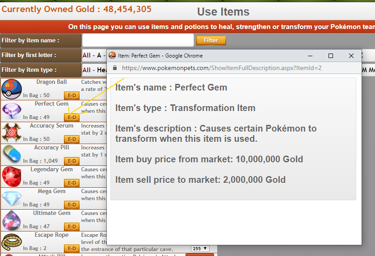Click the red Legendary Gem icon

11,176
